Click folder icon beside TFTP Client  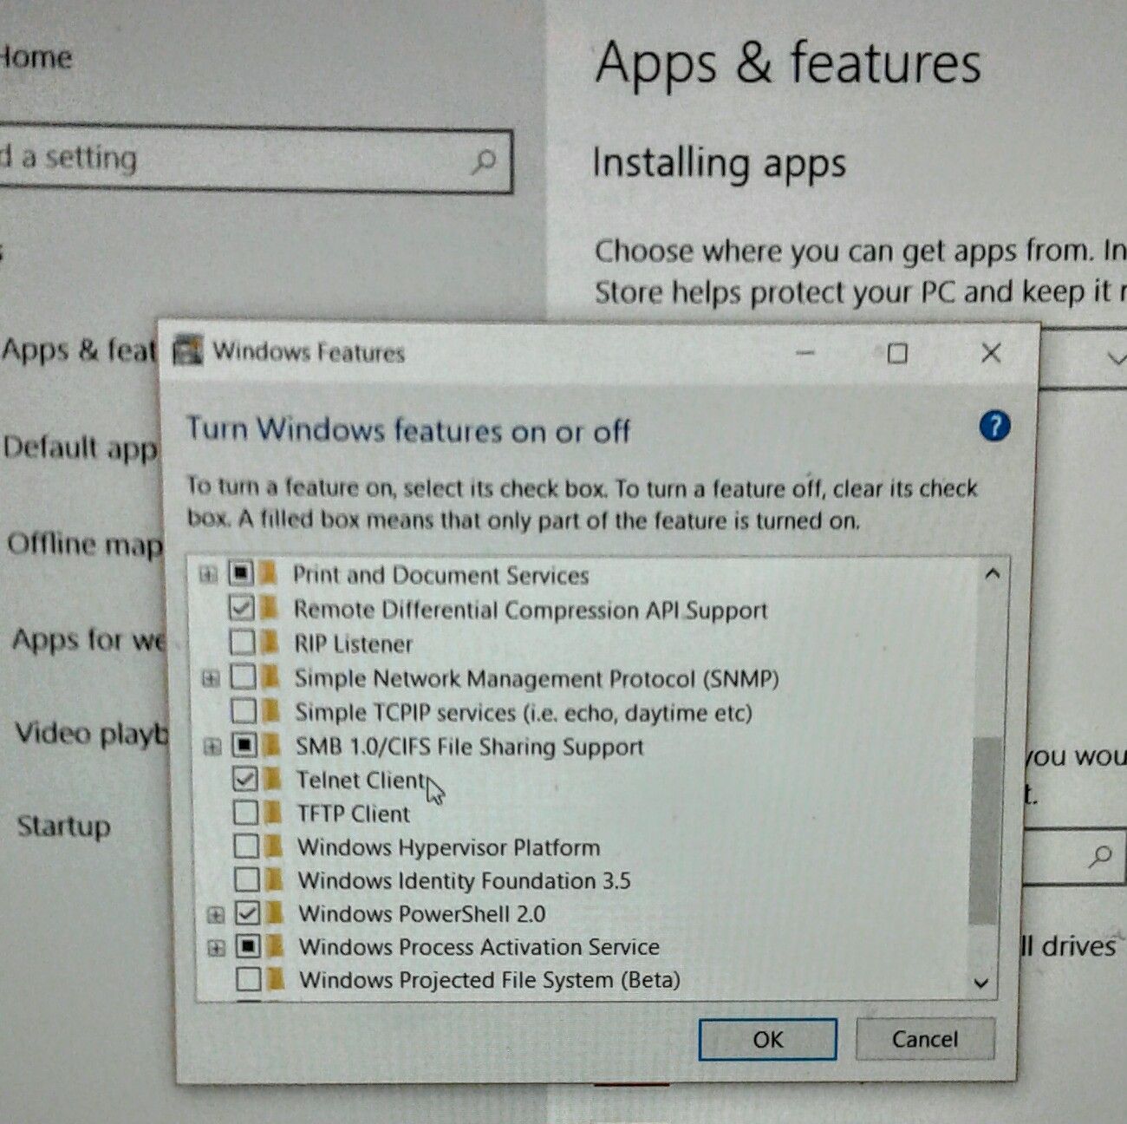(x=274, y=813)
